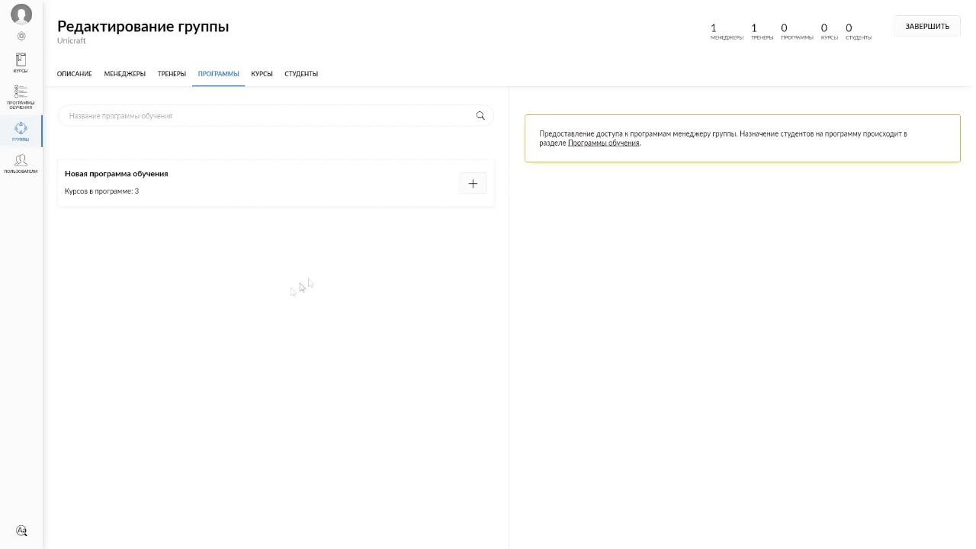976x549 pixels.
Task: Switch to the Студенты tab
Action: pos(301,74)
